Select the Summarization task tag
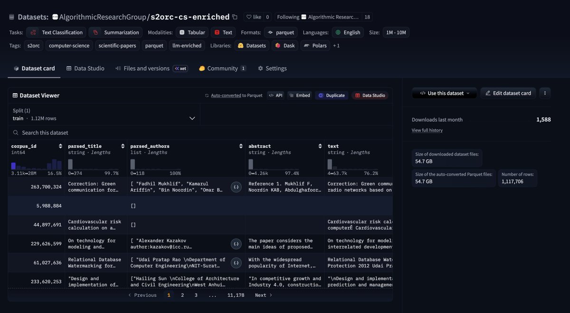The height and width of the screenshot is (313, 570). (x=116, y=32)
